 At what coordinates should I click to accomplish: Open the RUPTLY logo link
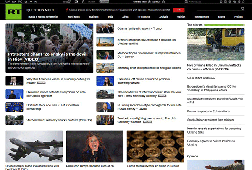[92, 2]
